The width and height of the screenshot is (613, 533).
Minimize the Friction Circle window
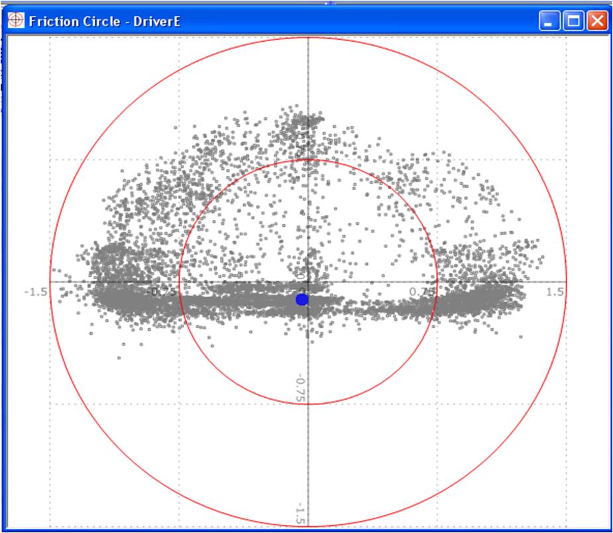pos(549,21)
